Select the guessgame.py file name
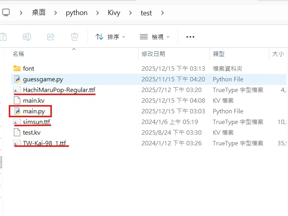 point(43,79)
